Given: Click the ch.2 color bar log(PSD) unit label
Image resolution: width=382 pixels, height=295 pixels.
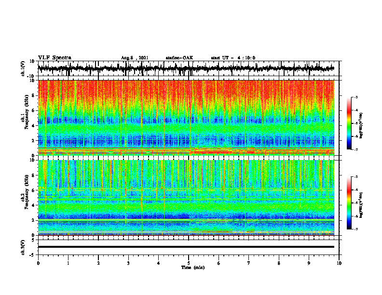Looking at the screenshot, I should click(361, 205).
